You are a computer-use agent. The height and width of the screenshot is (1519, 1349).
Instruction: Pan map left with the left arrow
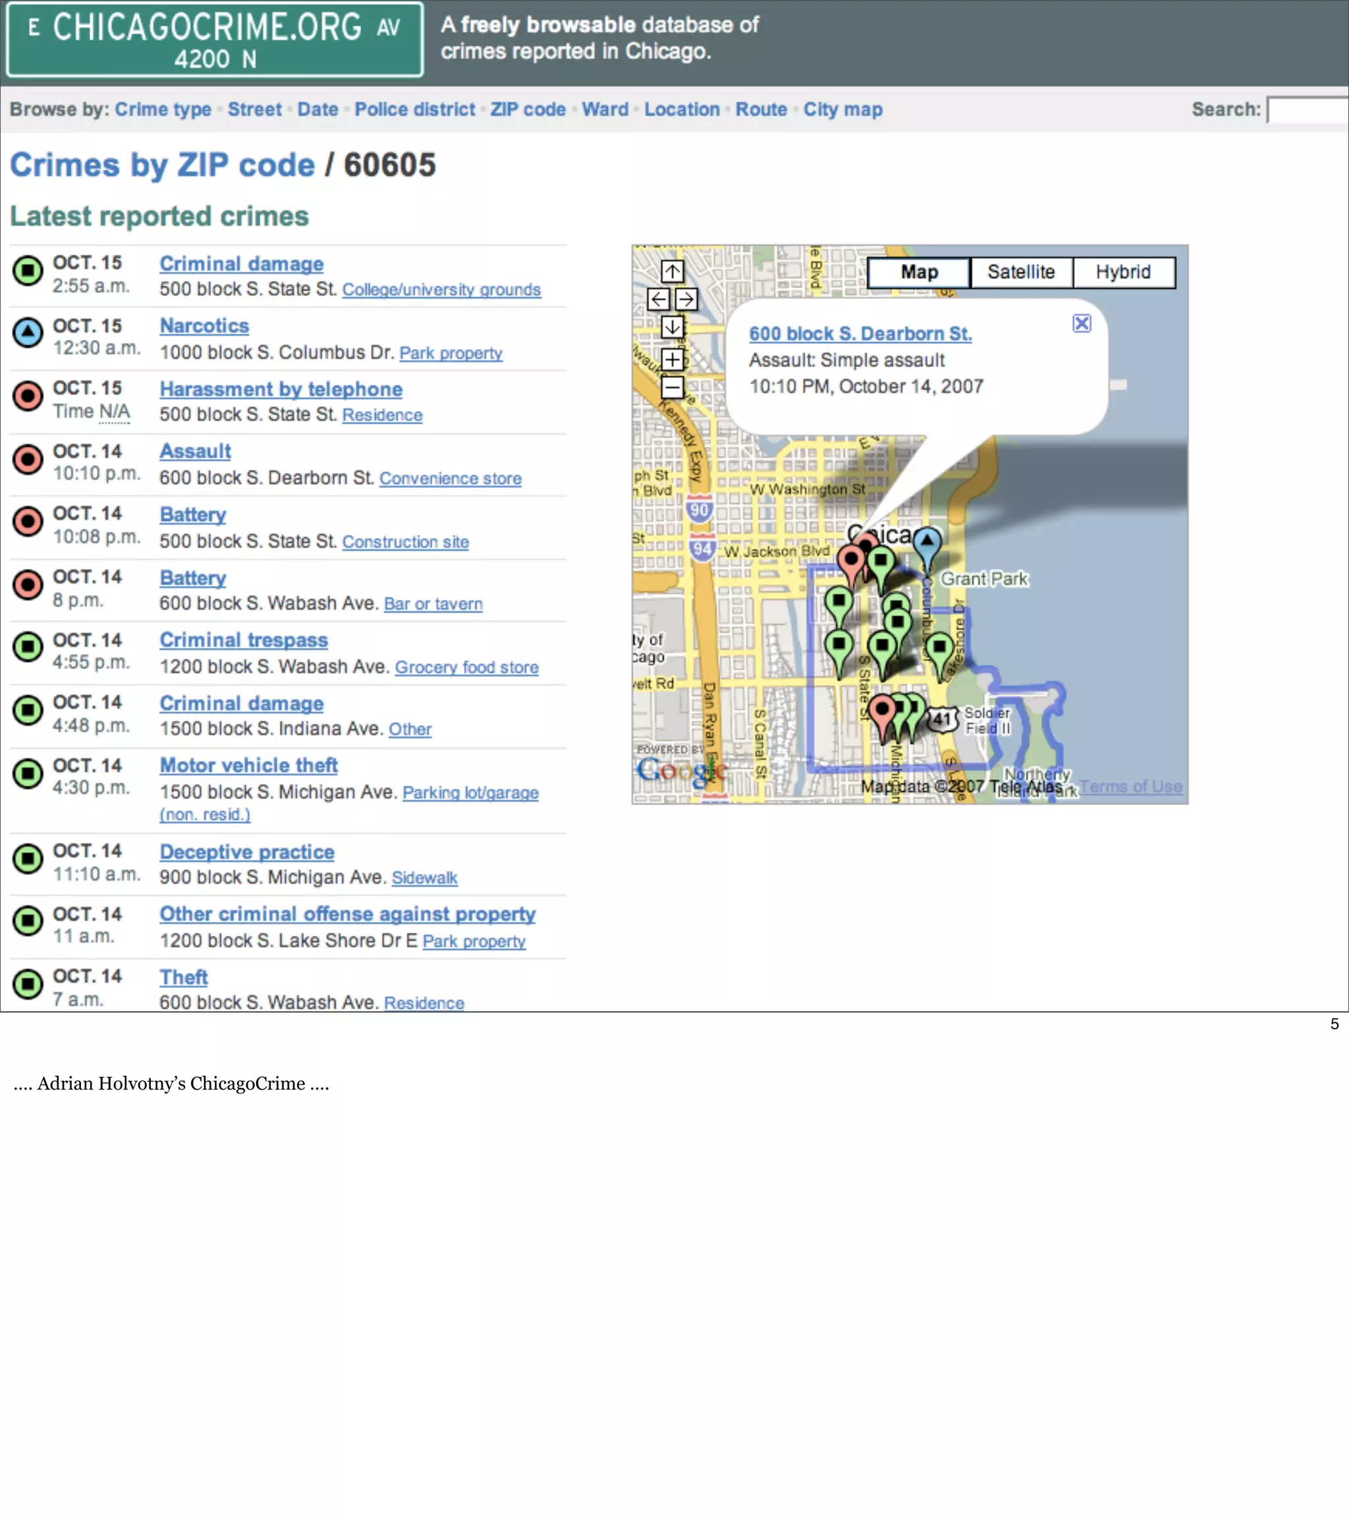pos(659,300)
